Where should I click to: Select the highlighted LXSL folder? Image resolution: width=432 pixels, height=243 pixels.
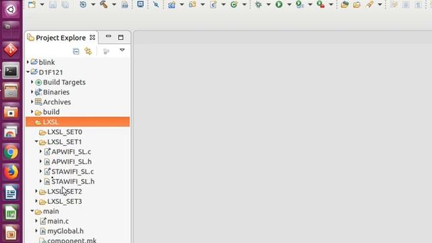point(78,122)
